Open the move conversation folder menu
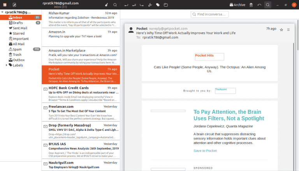 pyautogui.click(x=166, y=5)
